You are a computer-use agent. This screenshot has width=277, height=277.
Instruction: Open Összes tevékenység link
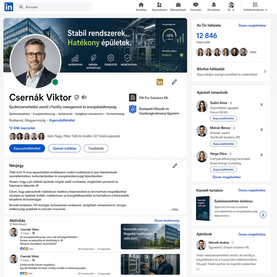point(167,221)
